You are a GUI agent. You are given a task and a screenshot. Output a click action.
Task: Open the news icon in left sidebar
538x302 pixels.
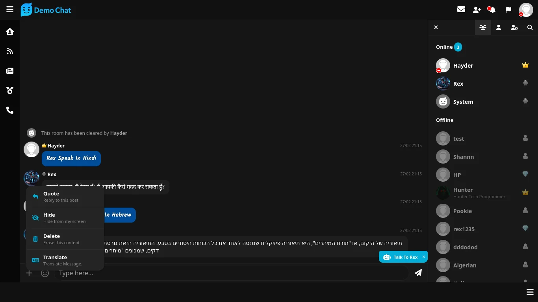[x=10, y=71]
